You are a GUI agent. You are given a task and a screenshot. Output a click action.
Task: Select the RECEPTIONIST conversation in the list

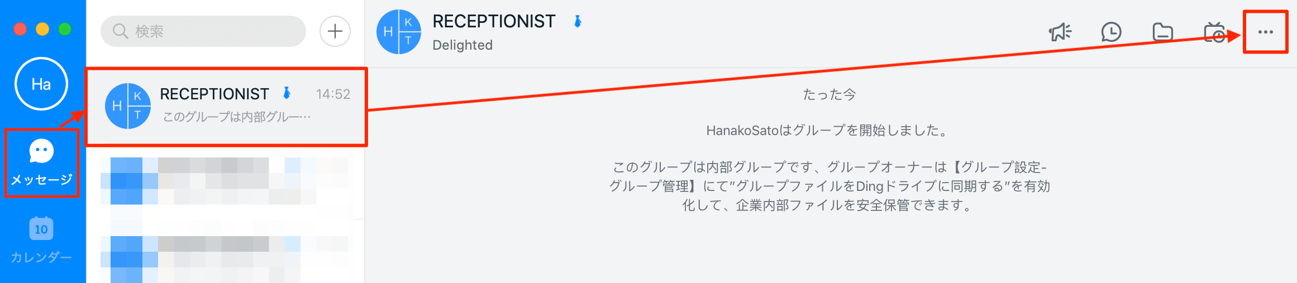(x=226, y=107)
